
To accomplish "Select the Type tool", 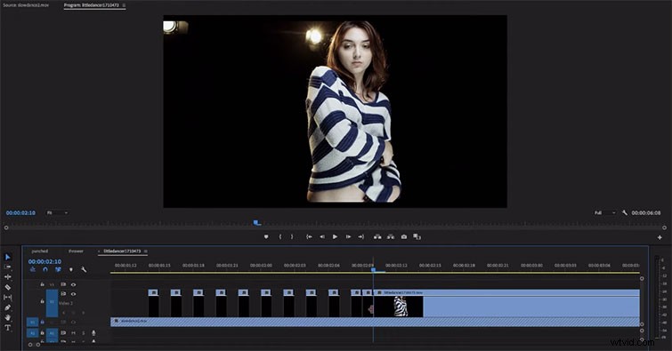I will tap(8, 328).
